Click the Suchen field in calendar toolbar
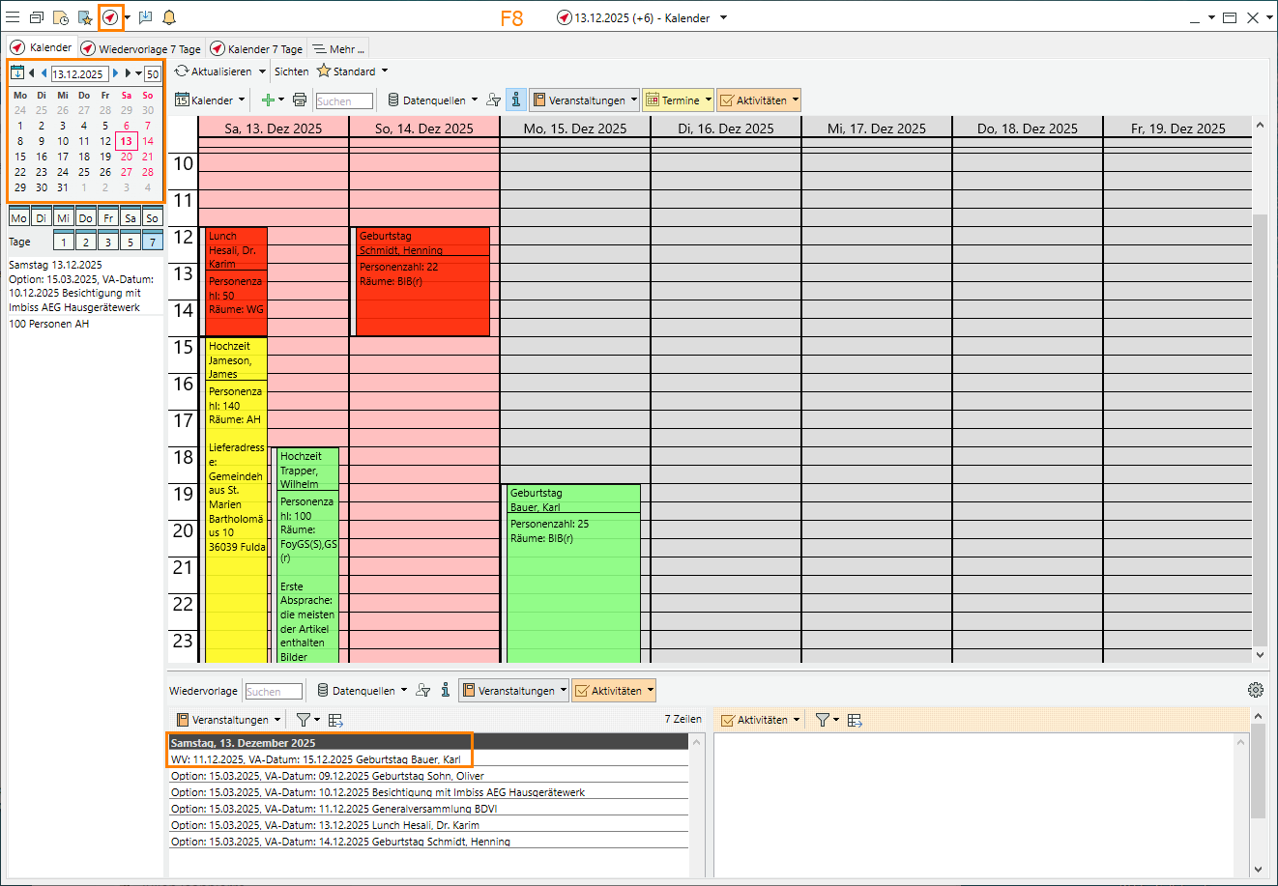 tap(343, 101)
